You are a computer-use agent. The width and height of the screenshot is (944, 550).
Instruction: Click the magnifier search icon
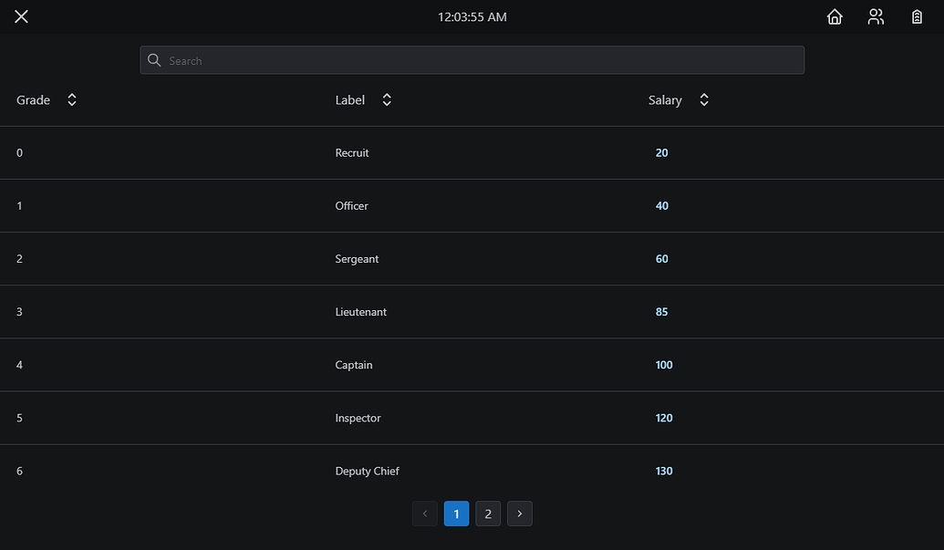pos(154,60)
